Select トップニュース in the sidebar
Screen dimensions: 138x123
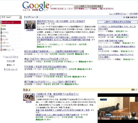tap(11, 22)
